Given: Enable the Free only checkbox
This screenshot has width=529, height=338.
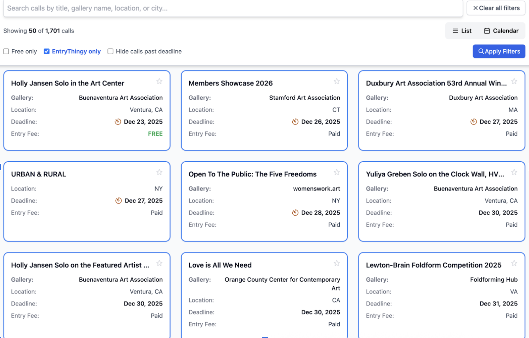Looking at the screenshot, I should (x=6, y=51).
